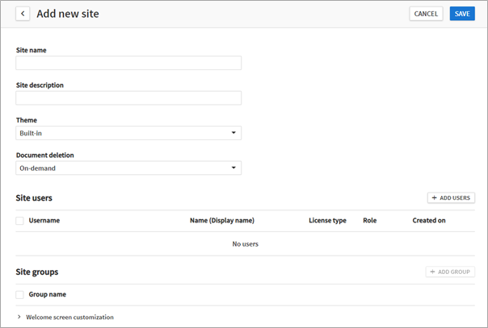Image resolution: width=488 pixels, height=328 pixels.
Task: Save the new site
Action: pyautogui.click(x=462, y=14)
